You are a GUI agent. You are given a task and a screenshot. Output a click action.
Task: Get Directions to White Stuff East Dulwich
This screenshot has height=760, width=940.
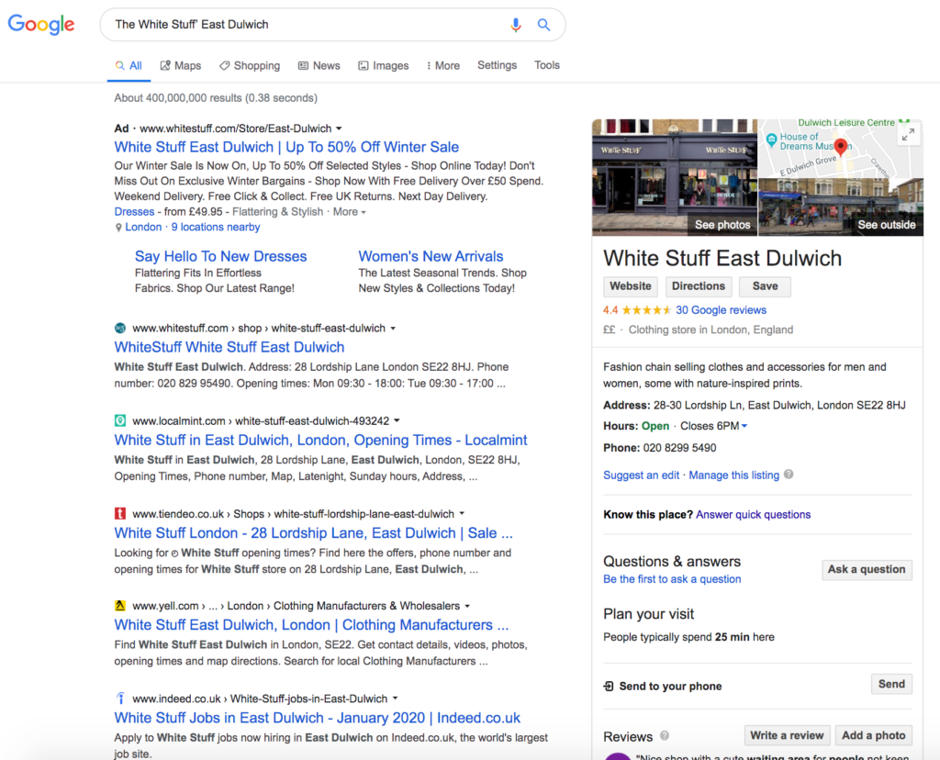tap(699, 286)
